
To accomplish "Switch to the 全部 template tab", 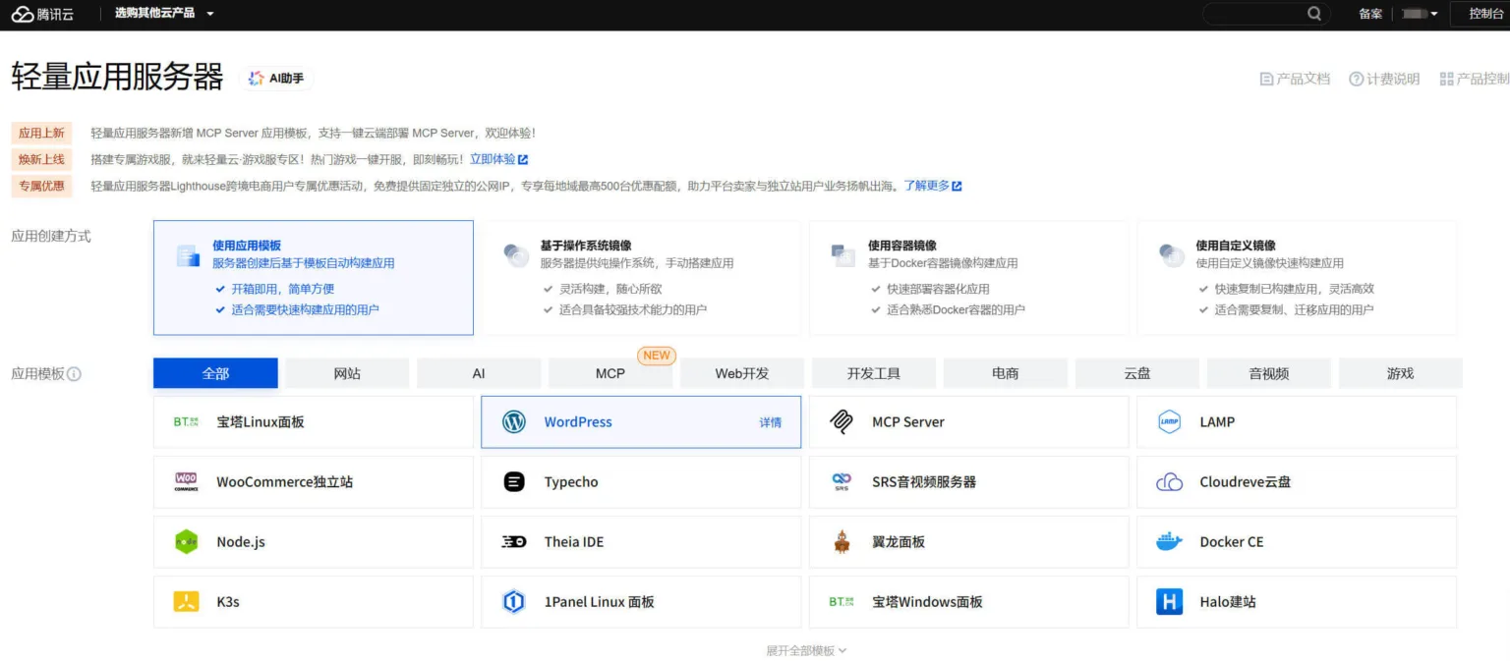I will click(x=215, y=373).
